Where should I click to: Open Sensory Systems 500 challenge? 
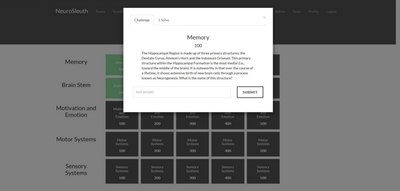[x=263, y=171]
